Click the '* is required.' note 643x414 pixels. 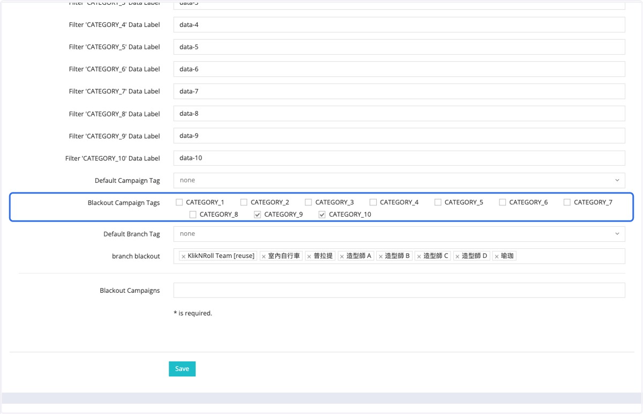193,313
